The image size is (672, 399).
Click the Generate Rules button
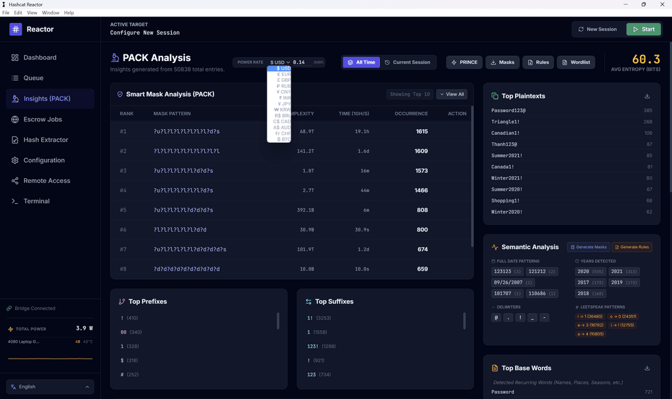(632, 247)
